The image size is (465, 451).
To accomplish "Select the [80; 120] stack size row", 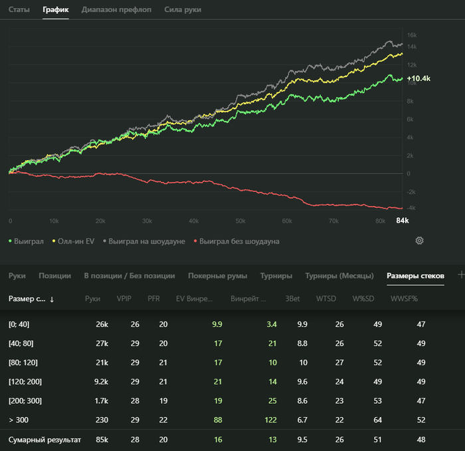I will (x=232, y=363).
